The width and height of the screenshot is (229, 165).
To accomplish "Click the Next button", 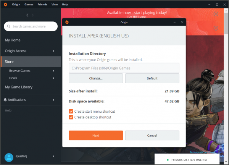I will point(96,135).
